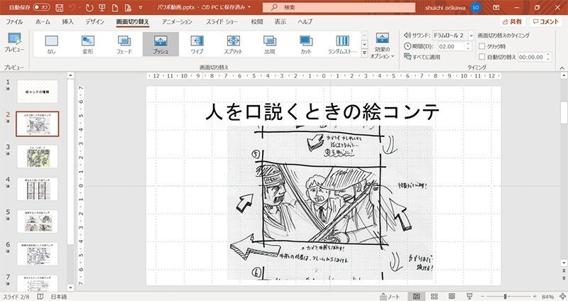Image resolution: width=568 pixels, height=301 pixels.
Task: Select the ランダムストライプ transition
Action: (342, 44)
